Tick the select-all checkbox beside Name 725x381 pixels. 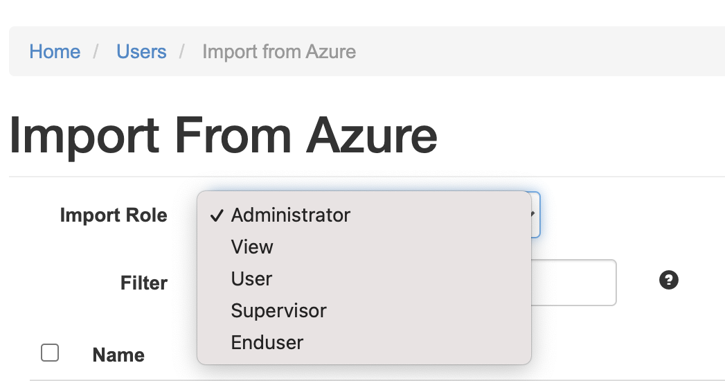(50, 353)
